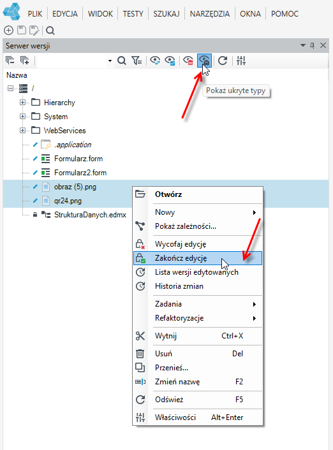This screenshot has height=450, width=333.
Task: Choose Usuń in context menu
Action: point(198,354)
